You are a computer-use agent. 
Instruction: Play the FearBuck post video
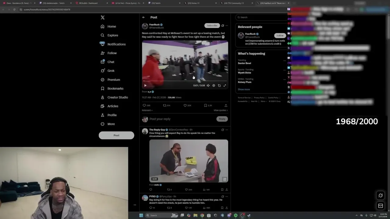tap(145, 85)
